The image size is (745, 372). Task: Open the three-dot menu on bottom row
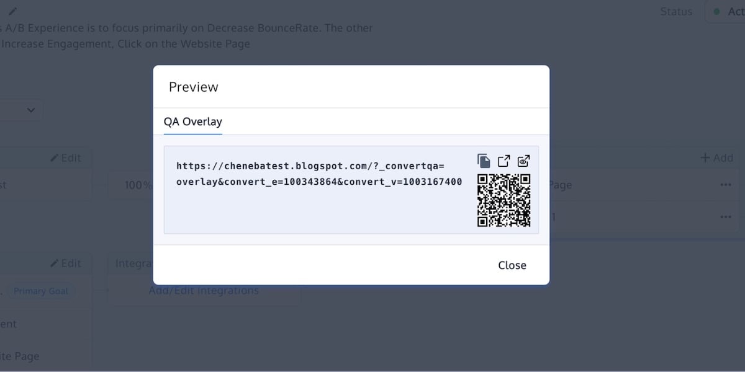point(725,217)
